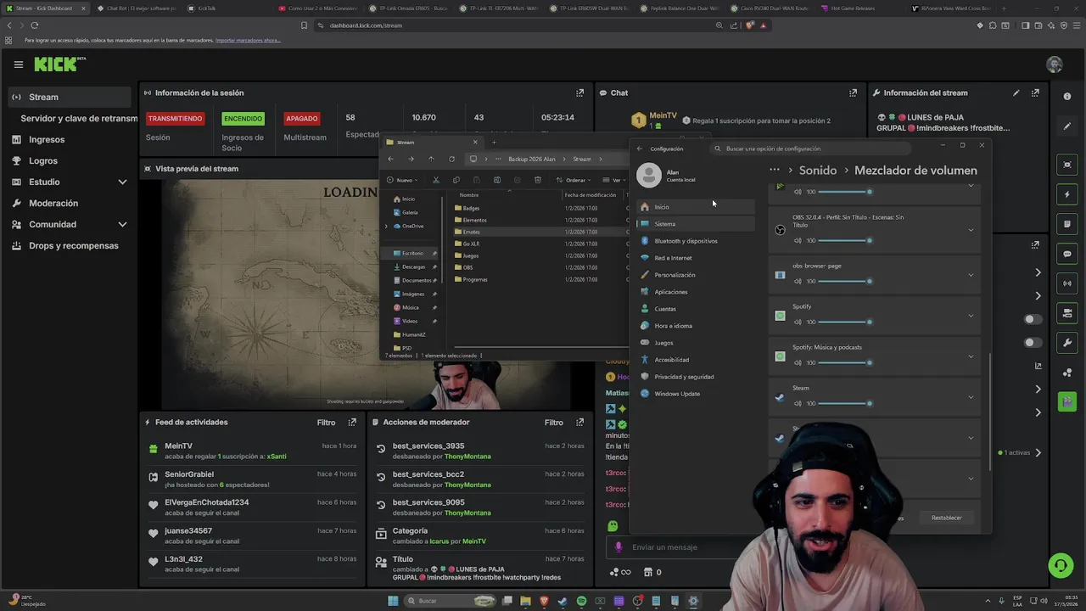Click the Restablecer button
The width and height of the screenshot is (1086, 611).
947,518
